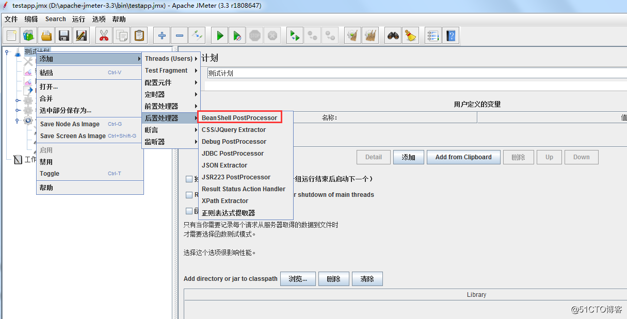627x319 pixels.
Task: Click Add from Clipboard button
Action: [x=463, y=157]
